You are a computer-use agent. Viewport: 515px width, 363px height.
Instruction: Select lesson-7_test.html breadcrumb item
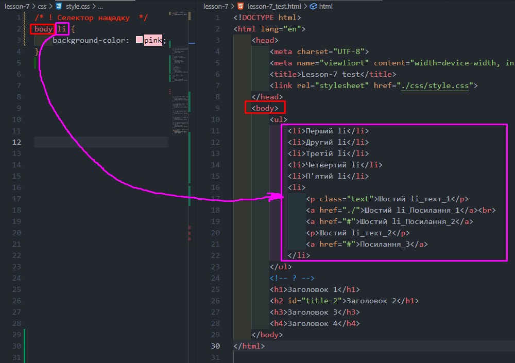(274, 6)
